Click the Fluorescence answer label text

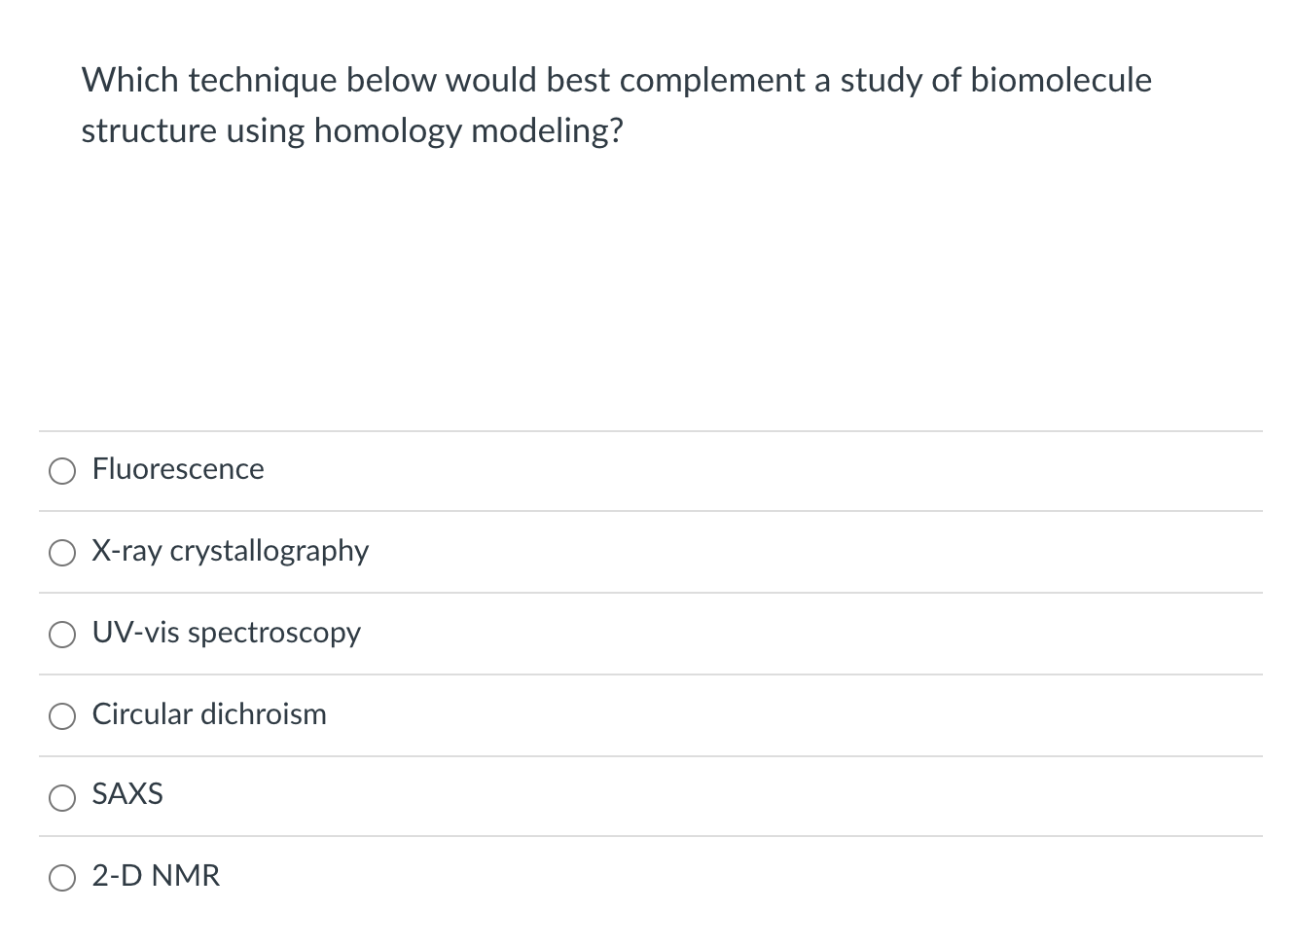[x=178, y=469]
